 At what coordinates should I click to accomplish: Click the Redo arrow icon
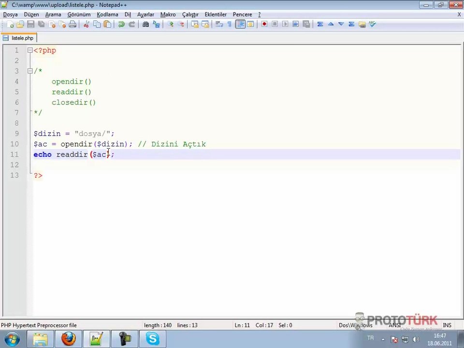point(131,24)
